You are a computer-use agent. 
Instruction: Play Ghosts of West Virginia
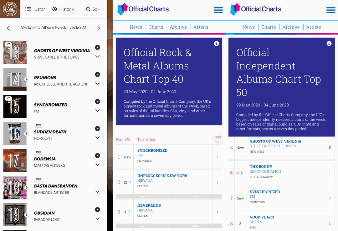pyautogui.click(x=97, y=47)
